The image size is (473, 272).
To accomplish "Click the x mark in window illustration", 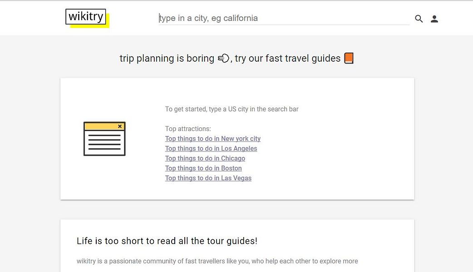I will [120, 126].
